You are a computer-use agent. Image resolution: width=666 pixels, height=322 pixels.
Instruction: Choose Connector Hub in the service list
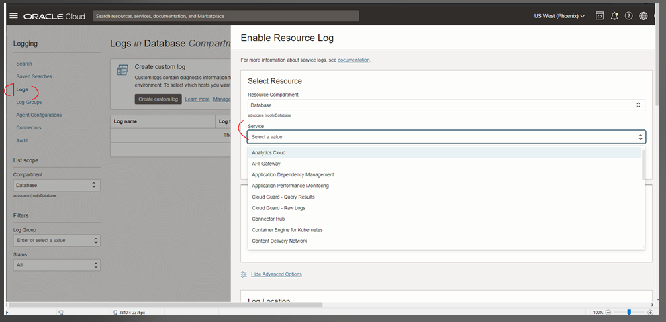click(269, 219)
